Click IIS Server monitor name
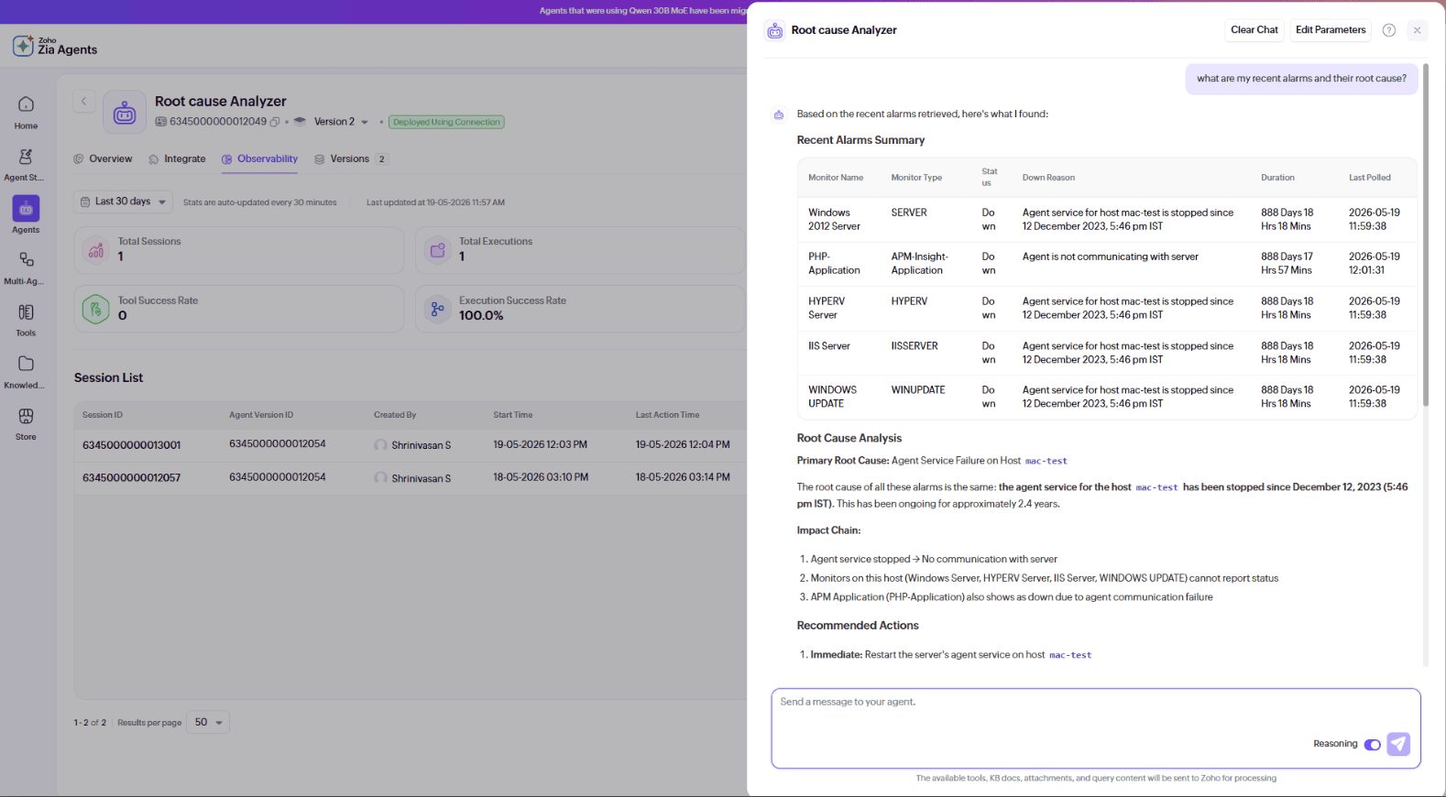Viewport: 1446px width, 797px height. coord(829,346)
